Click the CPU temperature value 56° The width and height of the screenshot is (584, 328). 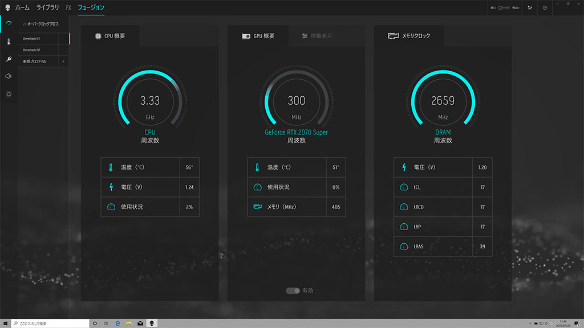189,167
